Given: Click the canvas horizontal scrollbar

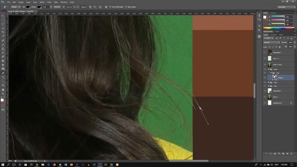Looking at the screenshot, I should point(188,161).
